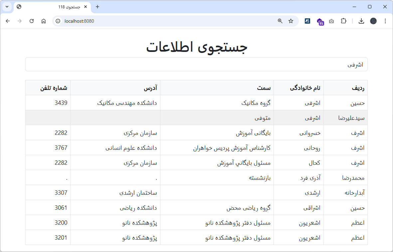View site information icon in address bar
The height and width of the screenshot is (252, 393).
[x=58, y=21]
